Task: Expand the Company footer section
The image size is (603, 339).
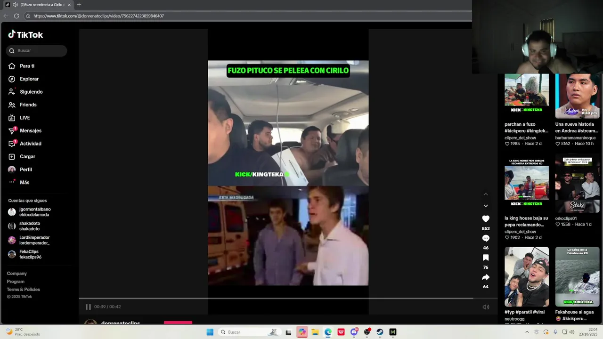Action: click(x=17, y=274)
